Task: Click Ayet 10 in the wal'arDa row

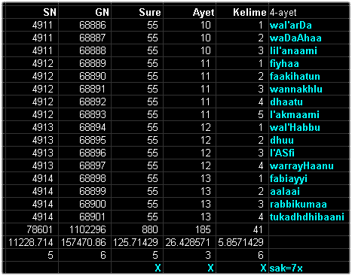Action: (205, 25)
